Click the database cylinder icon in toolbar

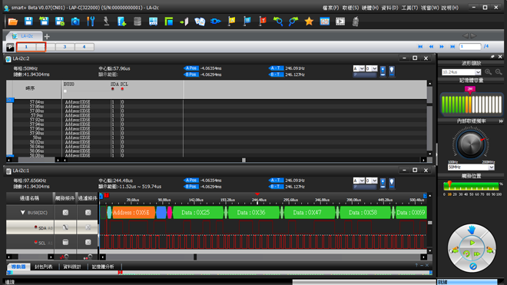138,22
